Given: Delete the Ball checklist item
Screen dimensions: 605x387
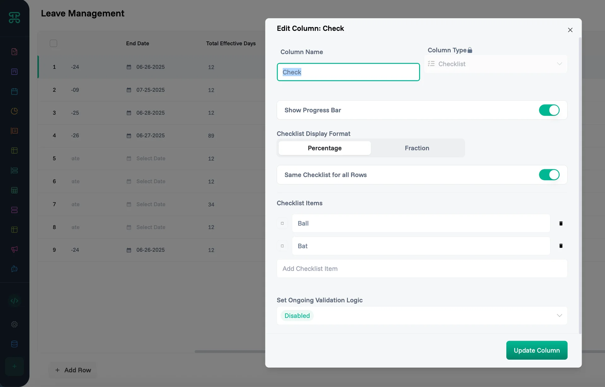Looking at the screenshot, I should coord(561,223).
